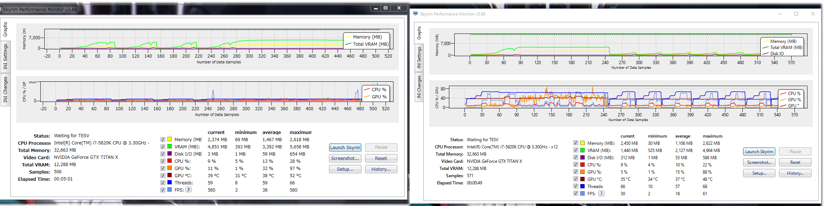The width and height of the screenshot is (828, 206).
Task: Click dark red GPU °C swatch in left window
Action: [x=170, y=175]
